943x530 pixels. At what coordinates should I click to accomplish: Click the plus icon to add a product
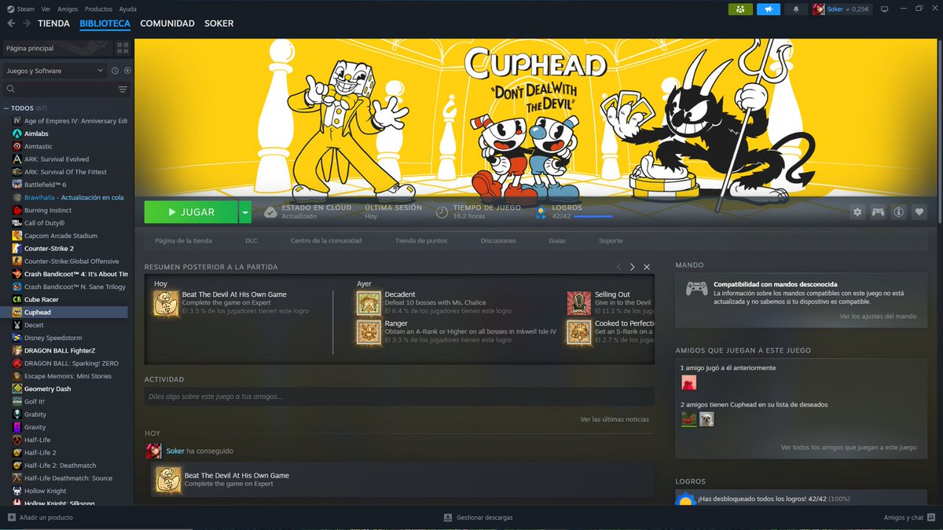(x=11, y=517)
